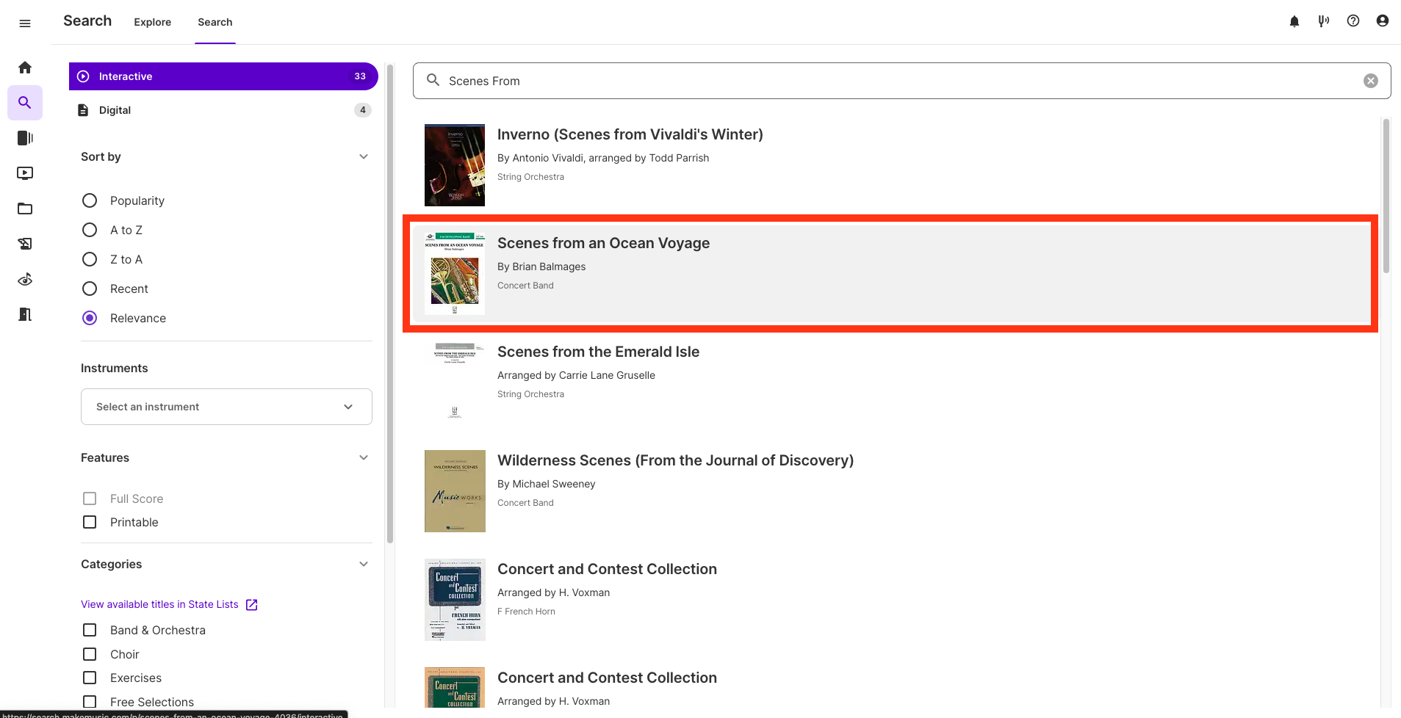Open the Select an instrument dropdown
Image resolution: width=1401 pixels, height=718 pixels.
point(226,407)
